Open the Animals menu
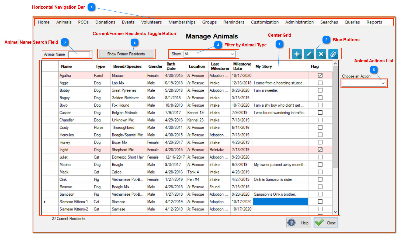This screenshot has width=399, height=235. click(x=64, y=22)
